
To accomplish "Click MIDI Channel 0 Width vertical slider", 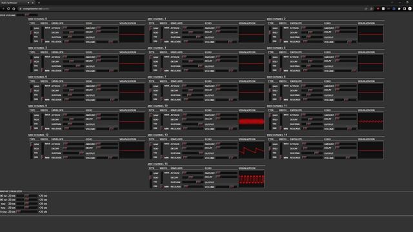I will 43,34.
